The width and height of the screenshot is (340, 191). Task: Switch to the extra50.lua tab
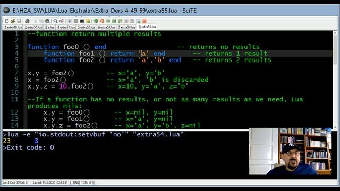pyautogui.click(x=33, y=27)
